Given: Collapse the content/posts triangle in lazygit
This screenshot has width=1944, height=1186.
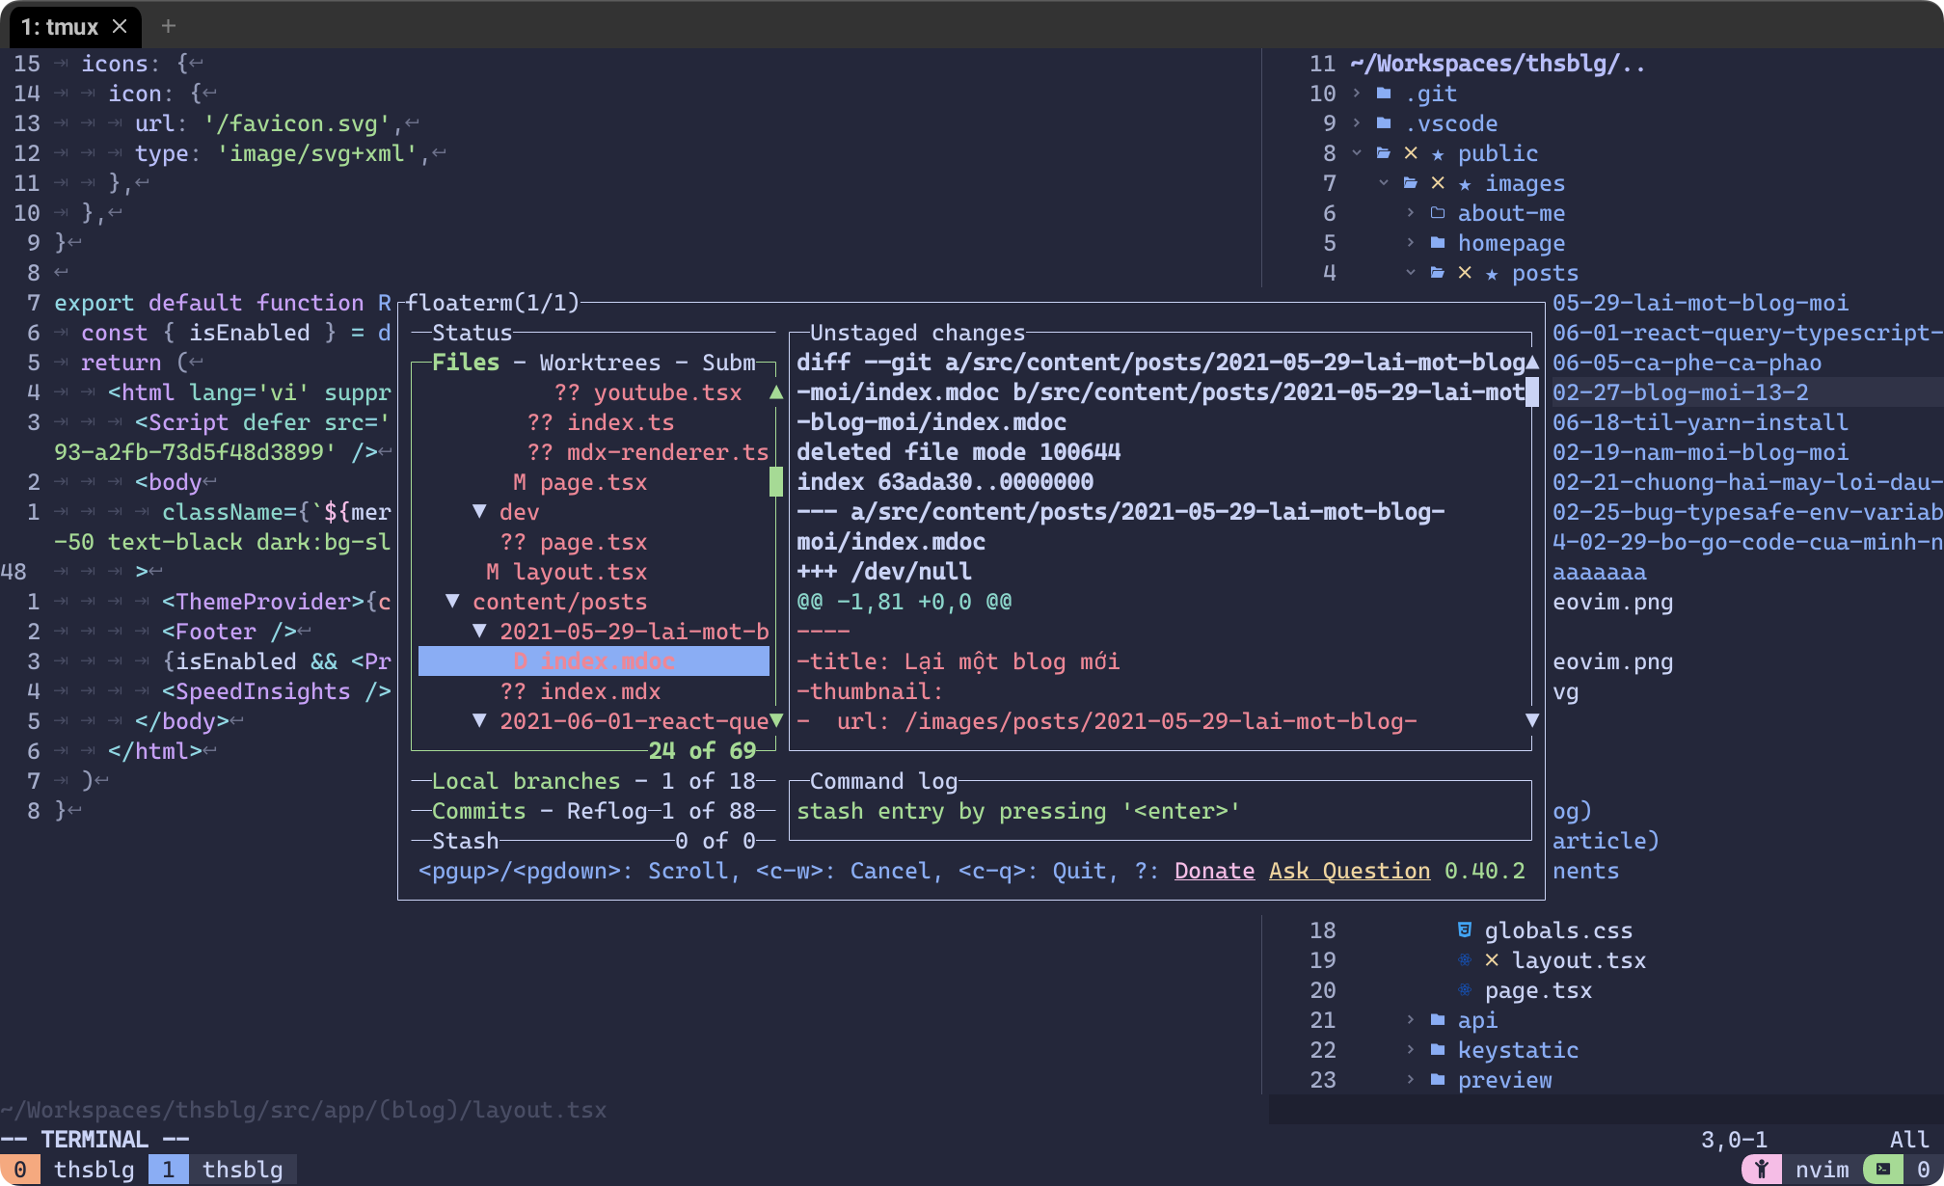Looking at the screenshot, I should pos(453,602).
